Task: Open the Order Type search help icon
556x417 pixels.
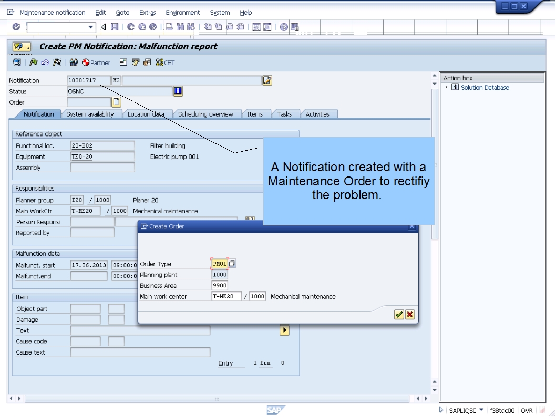Action: pos(232,264)
